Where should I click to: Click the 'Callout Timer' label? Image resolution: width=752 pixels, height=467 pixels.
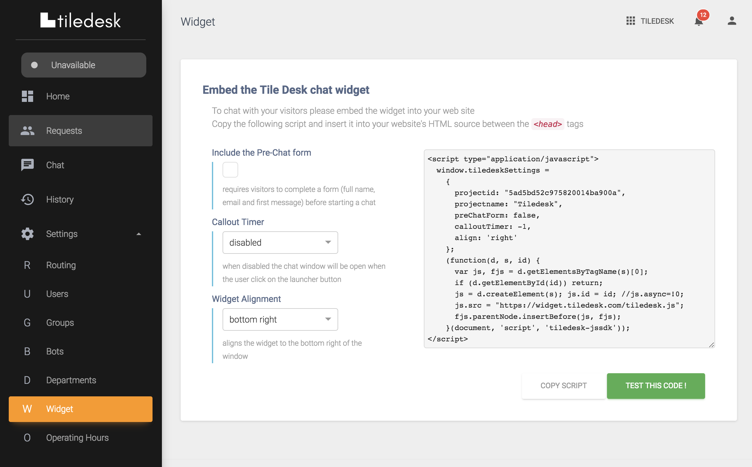click(x=238, y=222)
